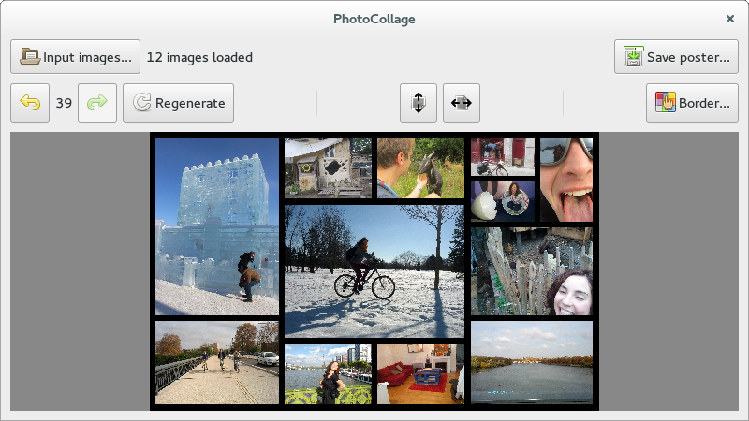The height and width of the screenshot is (421, 749).
Task: Regenerate the collage layout
Action: click(178, 103)
